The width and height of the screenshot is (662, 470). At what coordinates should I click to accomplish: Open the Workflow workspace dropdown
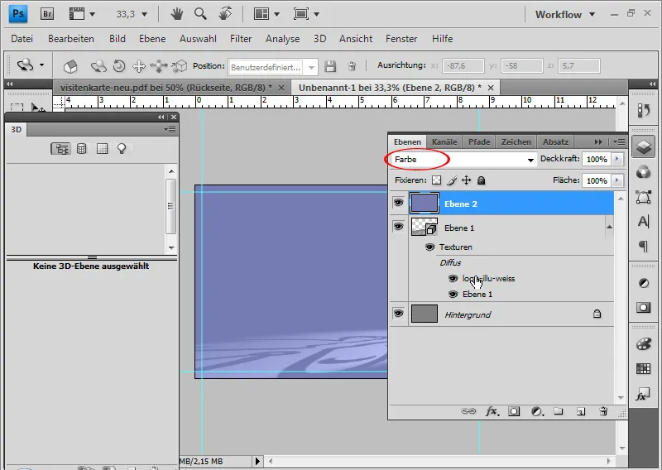tap(565, 14)
